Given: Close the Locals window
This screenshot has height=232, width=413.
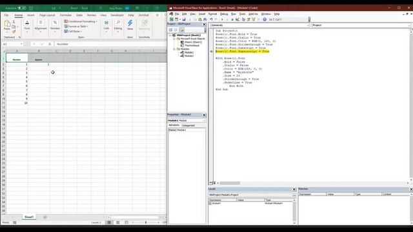Looking at the screenshot, I should [x=294, y=189].
